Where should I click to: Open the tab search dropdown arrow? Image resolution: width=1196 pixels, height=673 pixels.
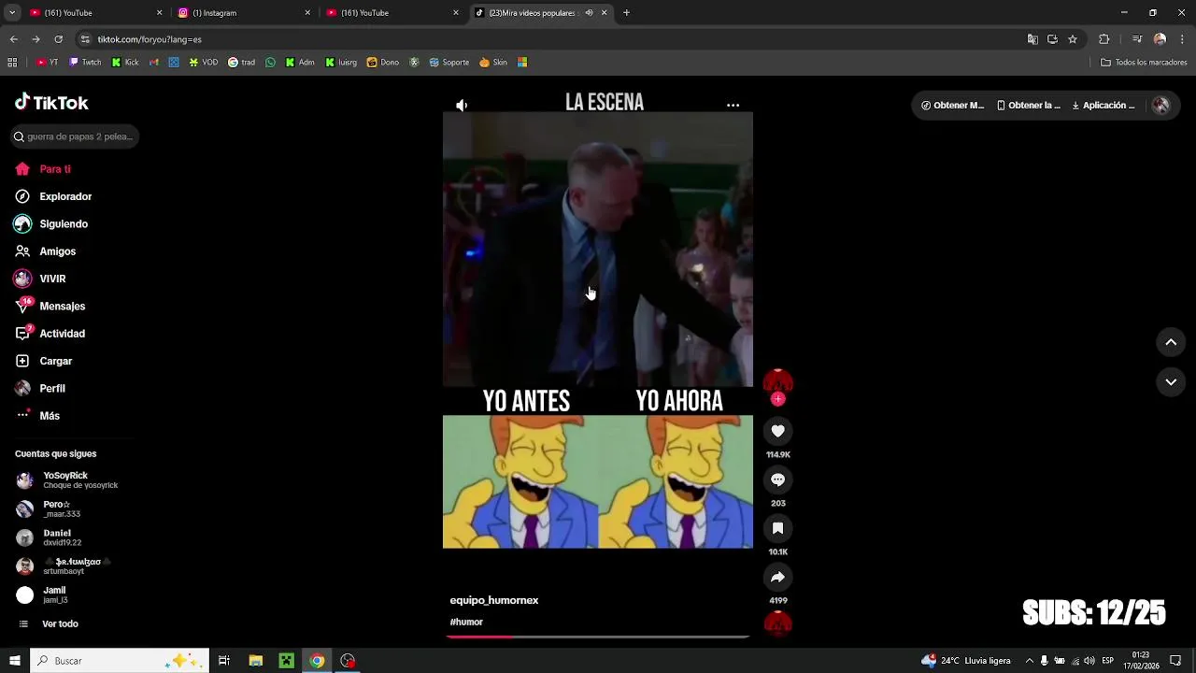[x=12, y=13]
